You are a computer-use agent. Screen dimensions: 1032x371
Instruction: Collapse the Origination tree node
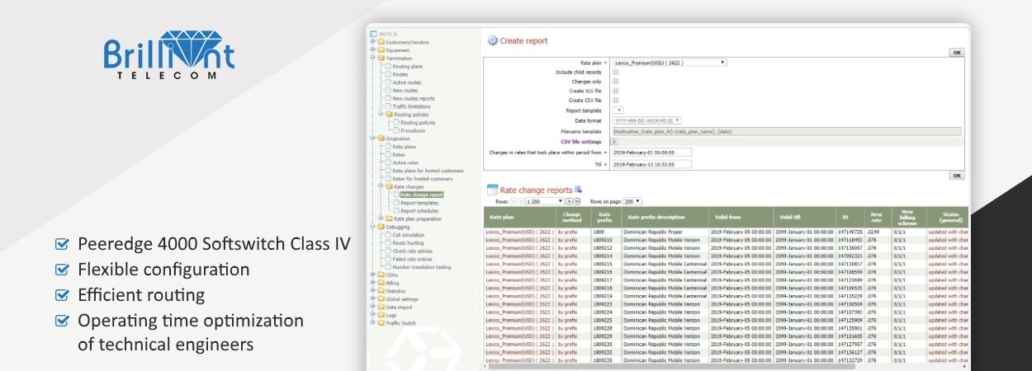tap(373, 139)
